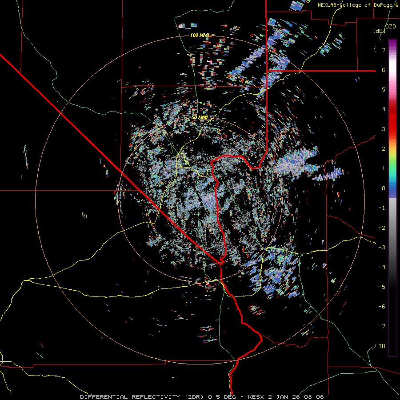Click the 4 value on color scale

point(384,109)
